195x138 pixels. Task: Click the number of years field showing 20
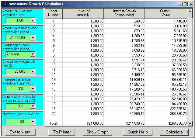pyautogui.click(x=18, y=122)
